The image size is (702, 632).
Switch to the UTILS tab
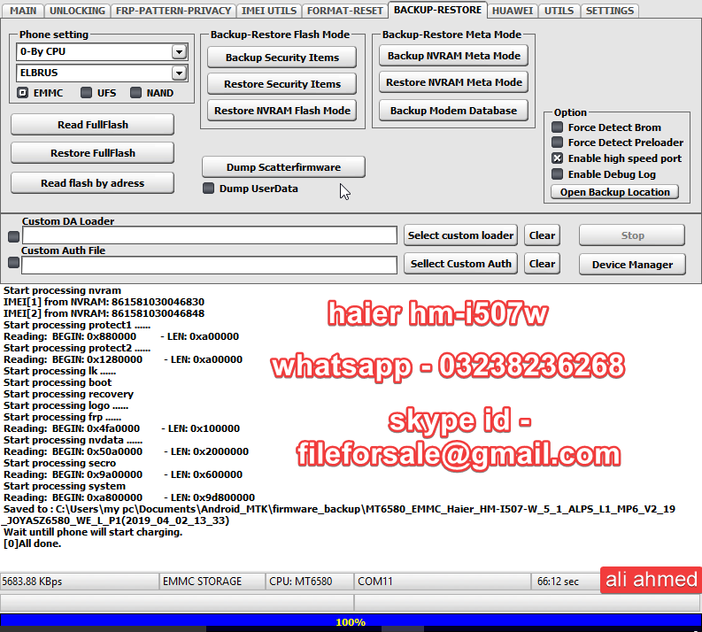click(559, 11)
